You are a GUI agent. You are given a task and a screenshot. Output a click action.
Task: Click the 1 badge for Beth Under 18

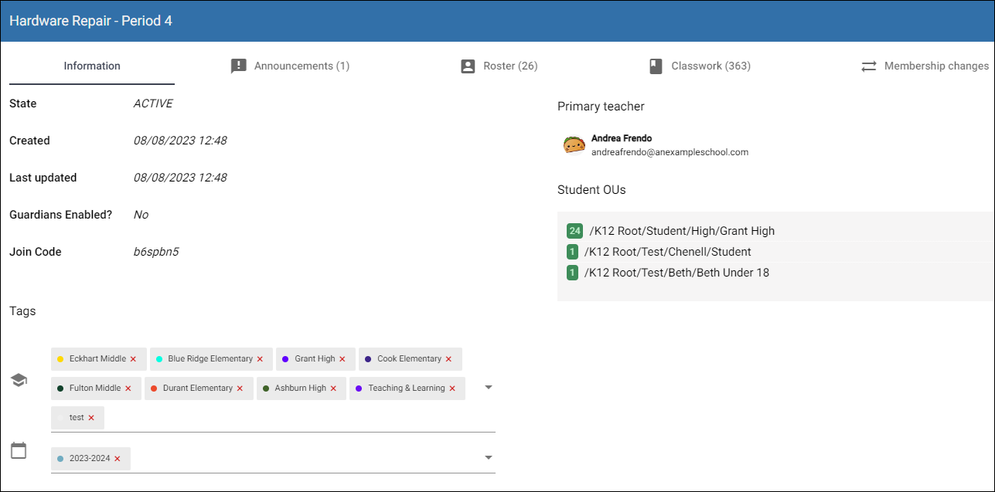[572, 273]
